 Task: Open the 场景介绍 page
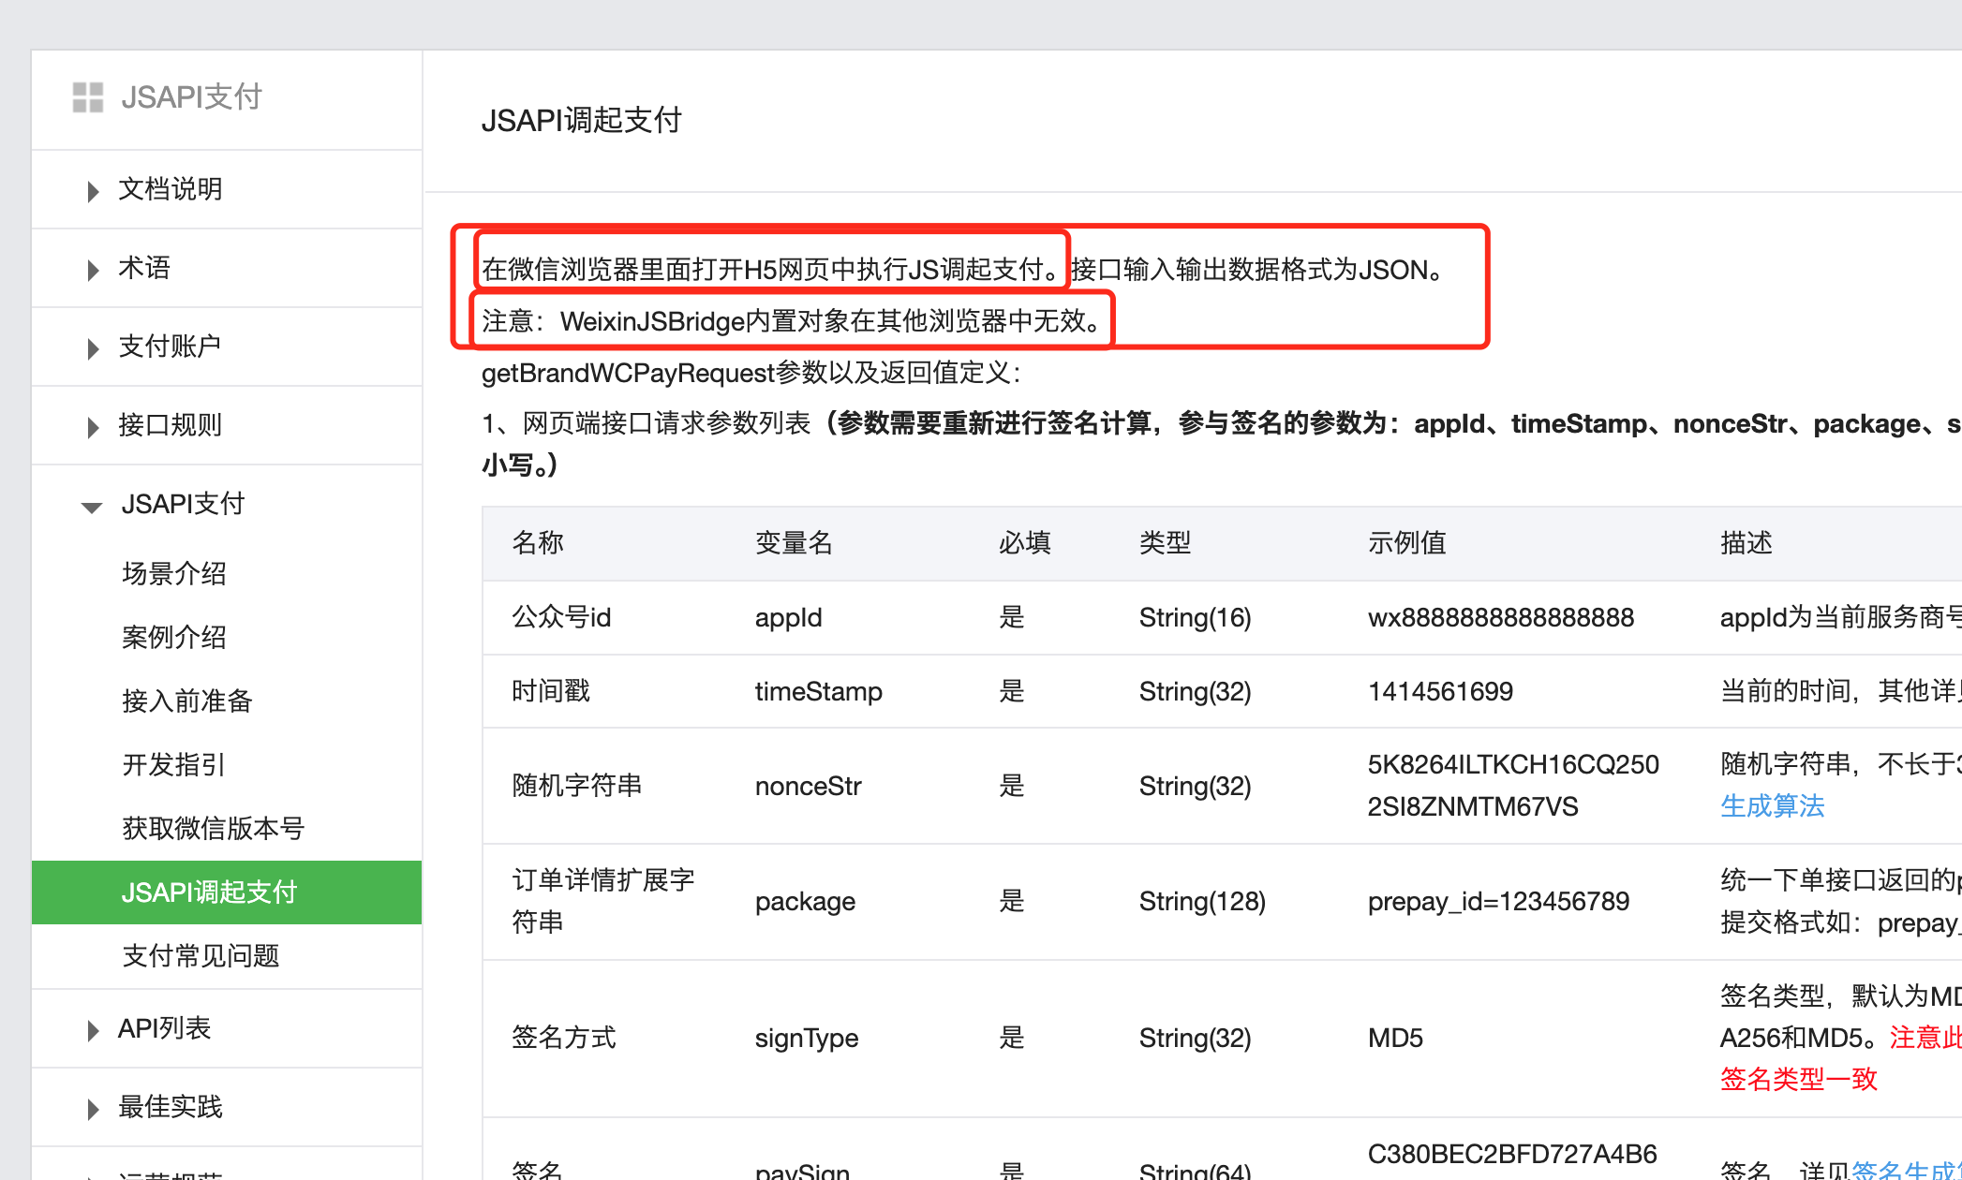pos(174,573)
